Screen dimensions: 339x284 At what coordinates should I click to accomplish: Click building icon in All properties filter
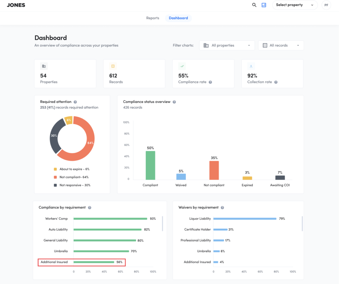(x=206, y=45)
